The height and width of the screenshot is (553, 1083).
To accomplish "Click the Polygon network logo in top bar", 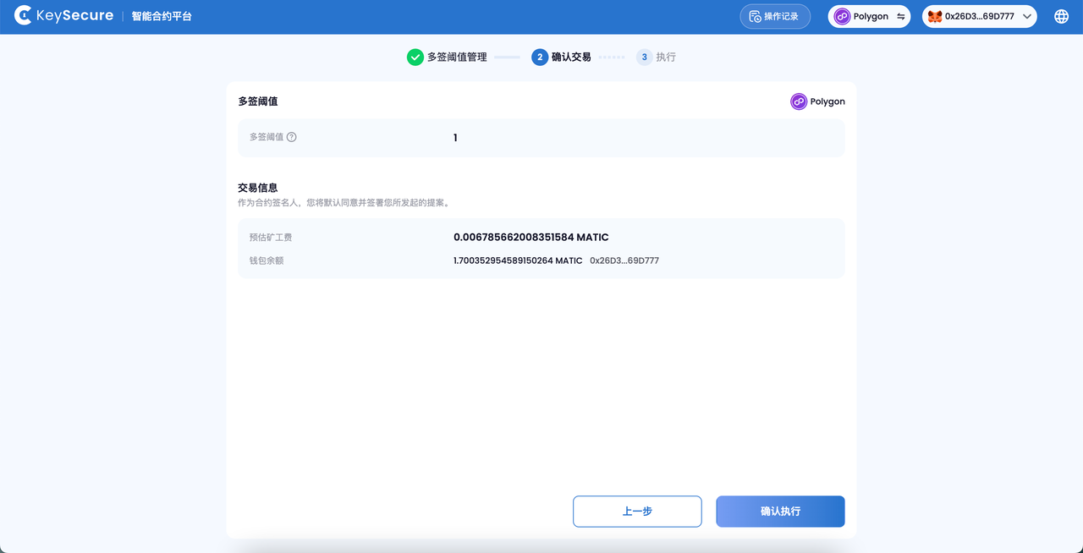I will click(x=841, y=16).
